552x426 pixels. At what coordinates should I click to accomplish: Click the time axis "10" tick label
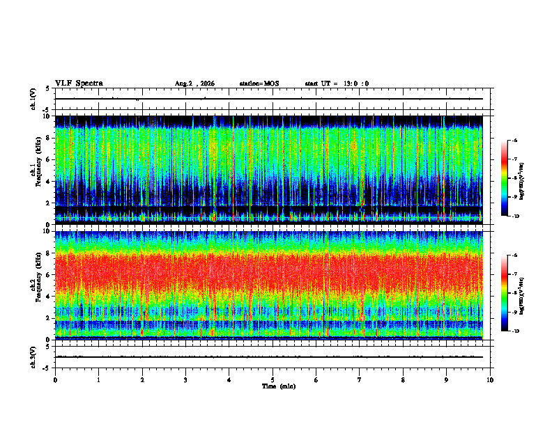490,380
